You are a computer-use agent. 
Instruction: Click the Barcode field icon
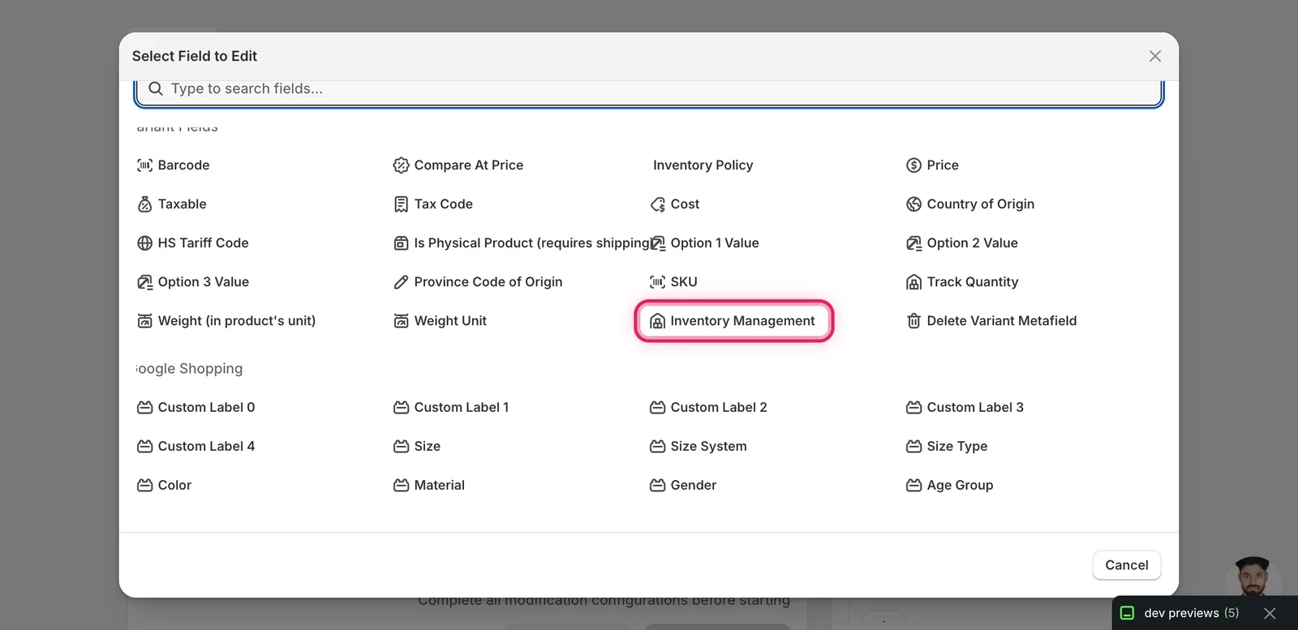click(x=145, y=165)
